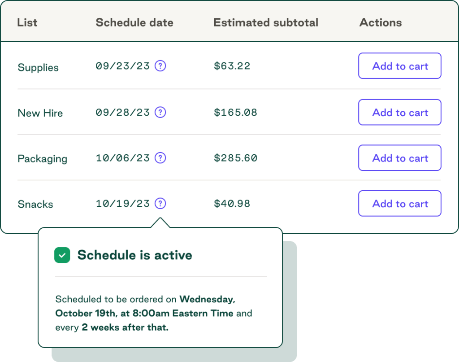
Task: Open the Packaging list
Action: tap(42, 159)
